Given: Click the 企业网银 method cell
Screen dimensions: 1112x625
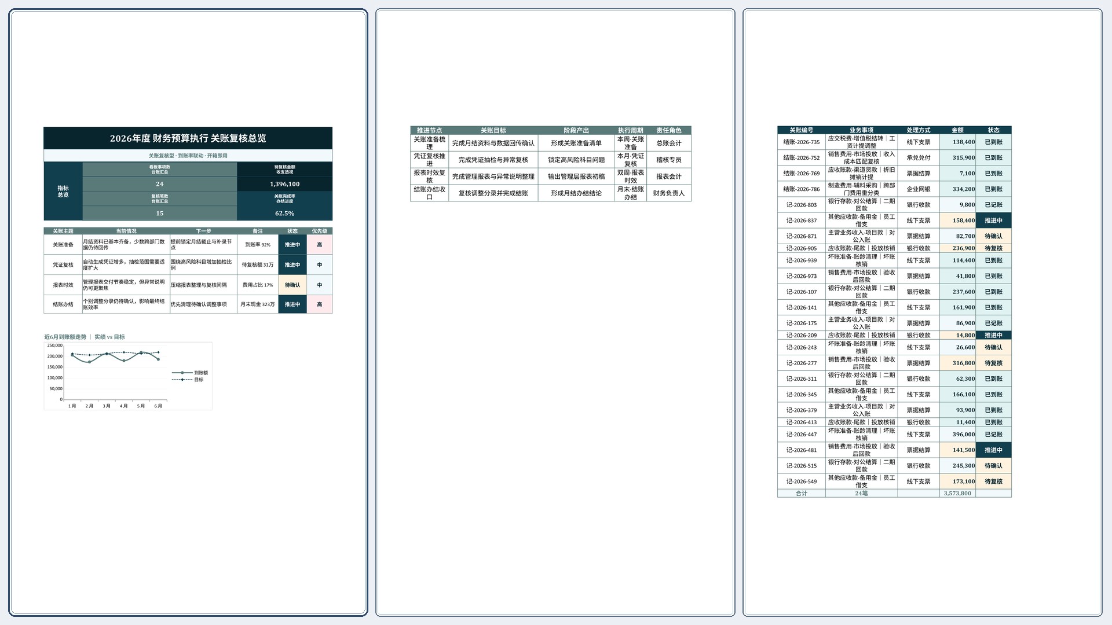Looking at the screenshot, I should point(919,189).
